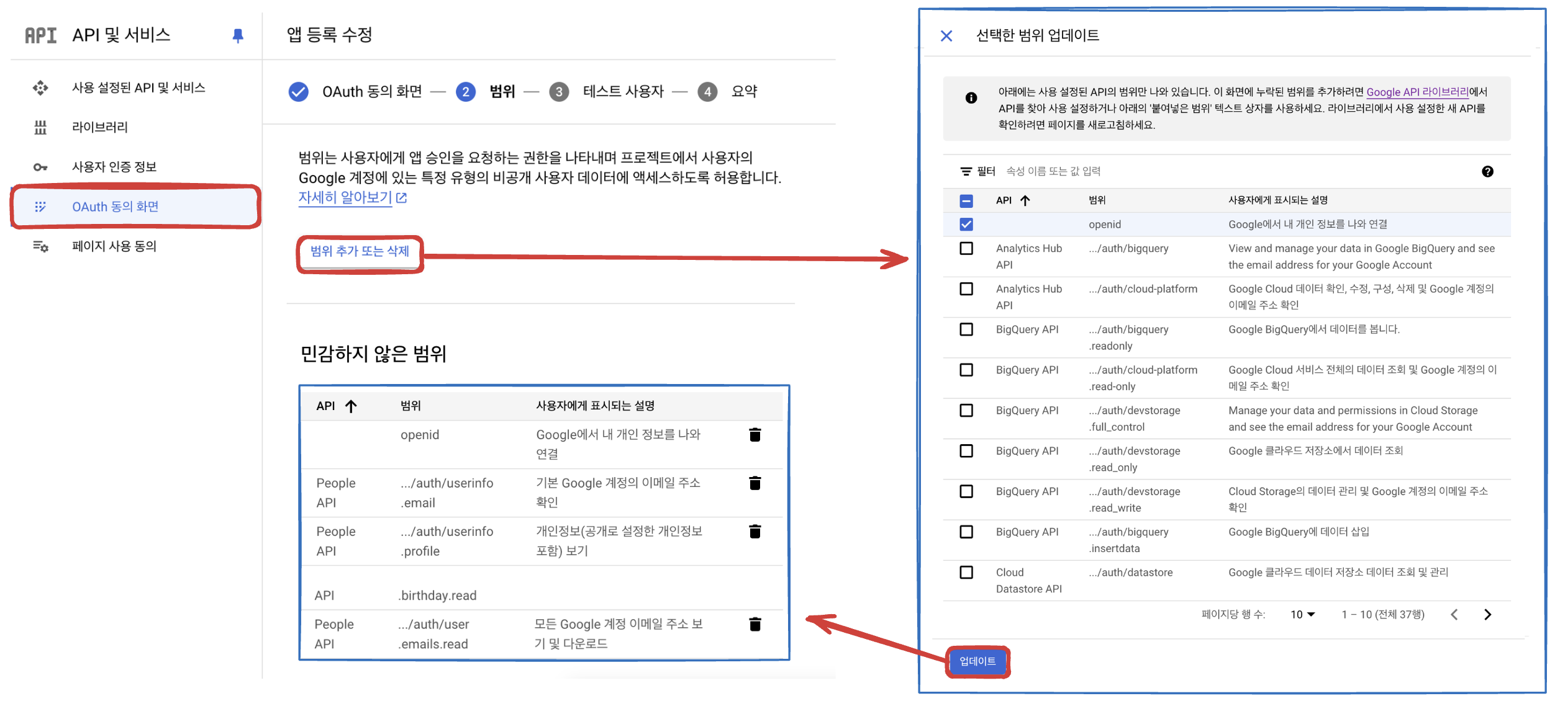Screen dimensions: 1555x701
Task: Open 사용자 인증 정보 in the sidebar
Action: 114,167
